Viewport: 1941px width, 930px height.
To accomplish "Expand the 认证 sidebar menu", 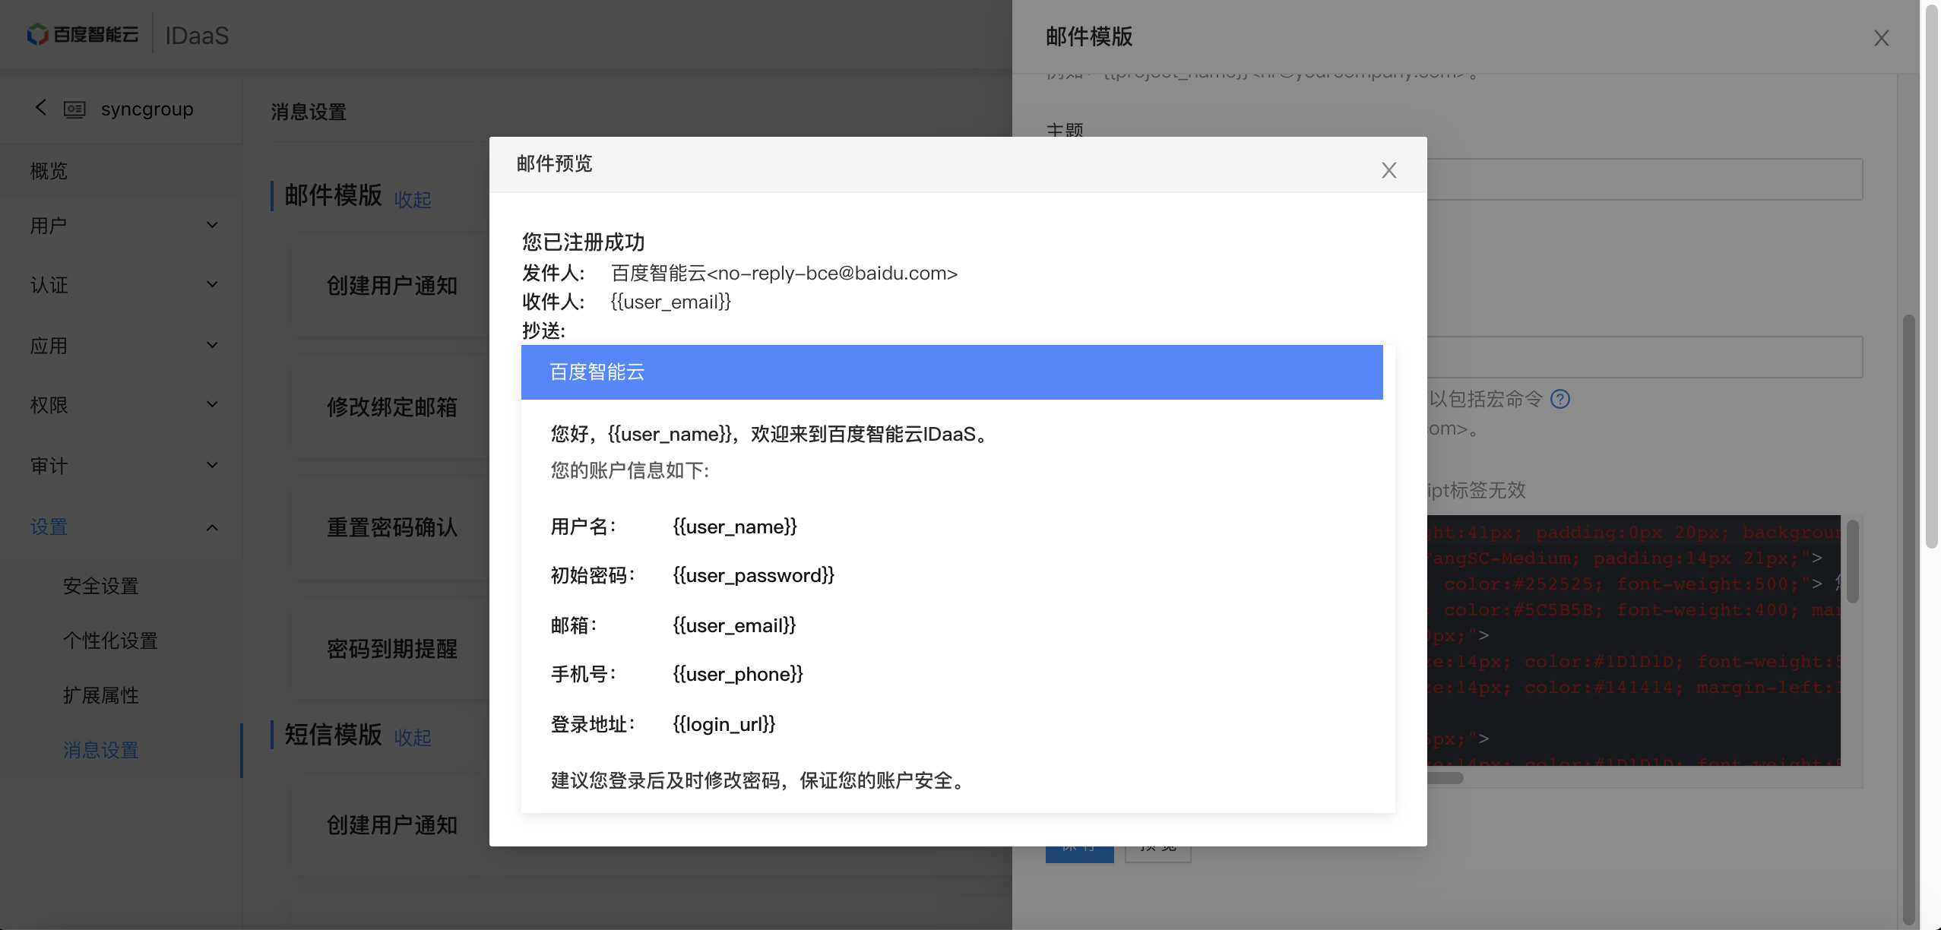I will tap(122, 285).
